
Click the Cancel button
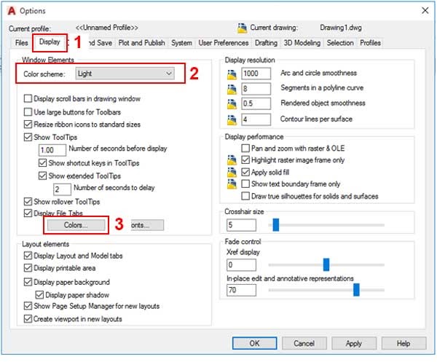point(304,343)
